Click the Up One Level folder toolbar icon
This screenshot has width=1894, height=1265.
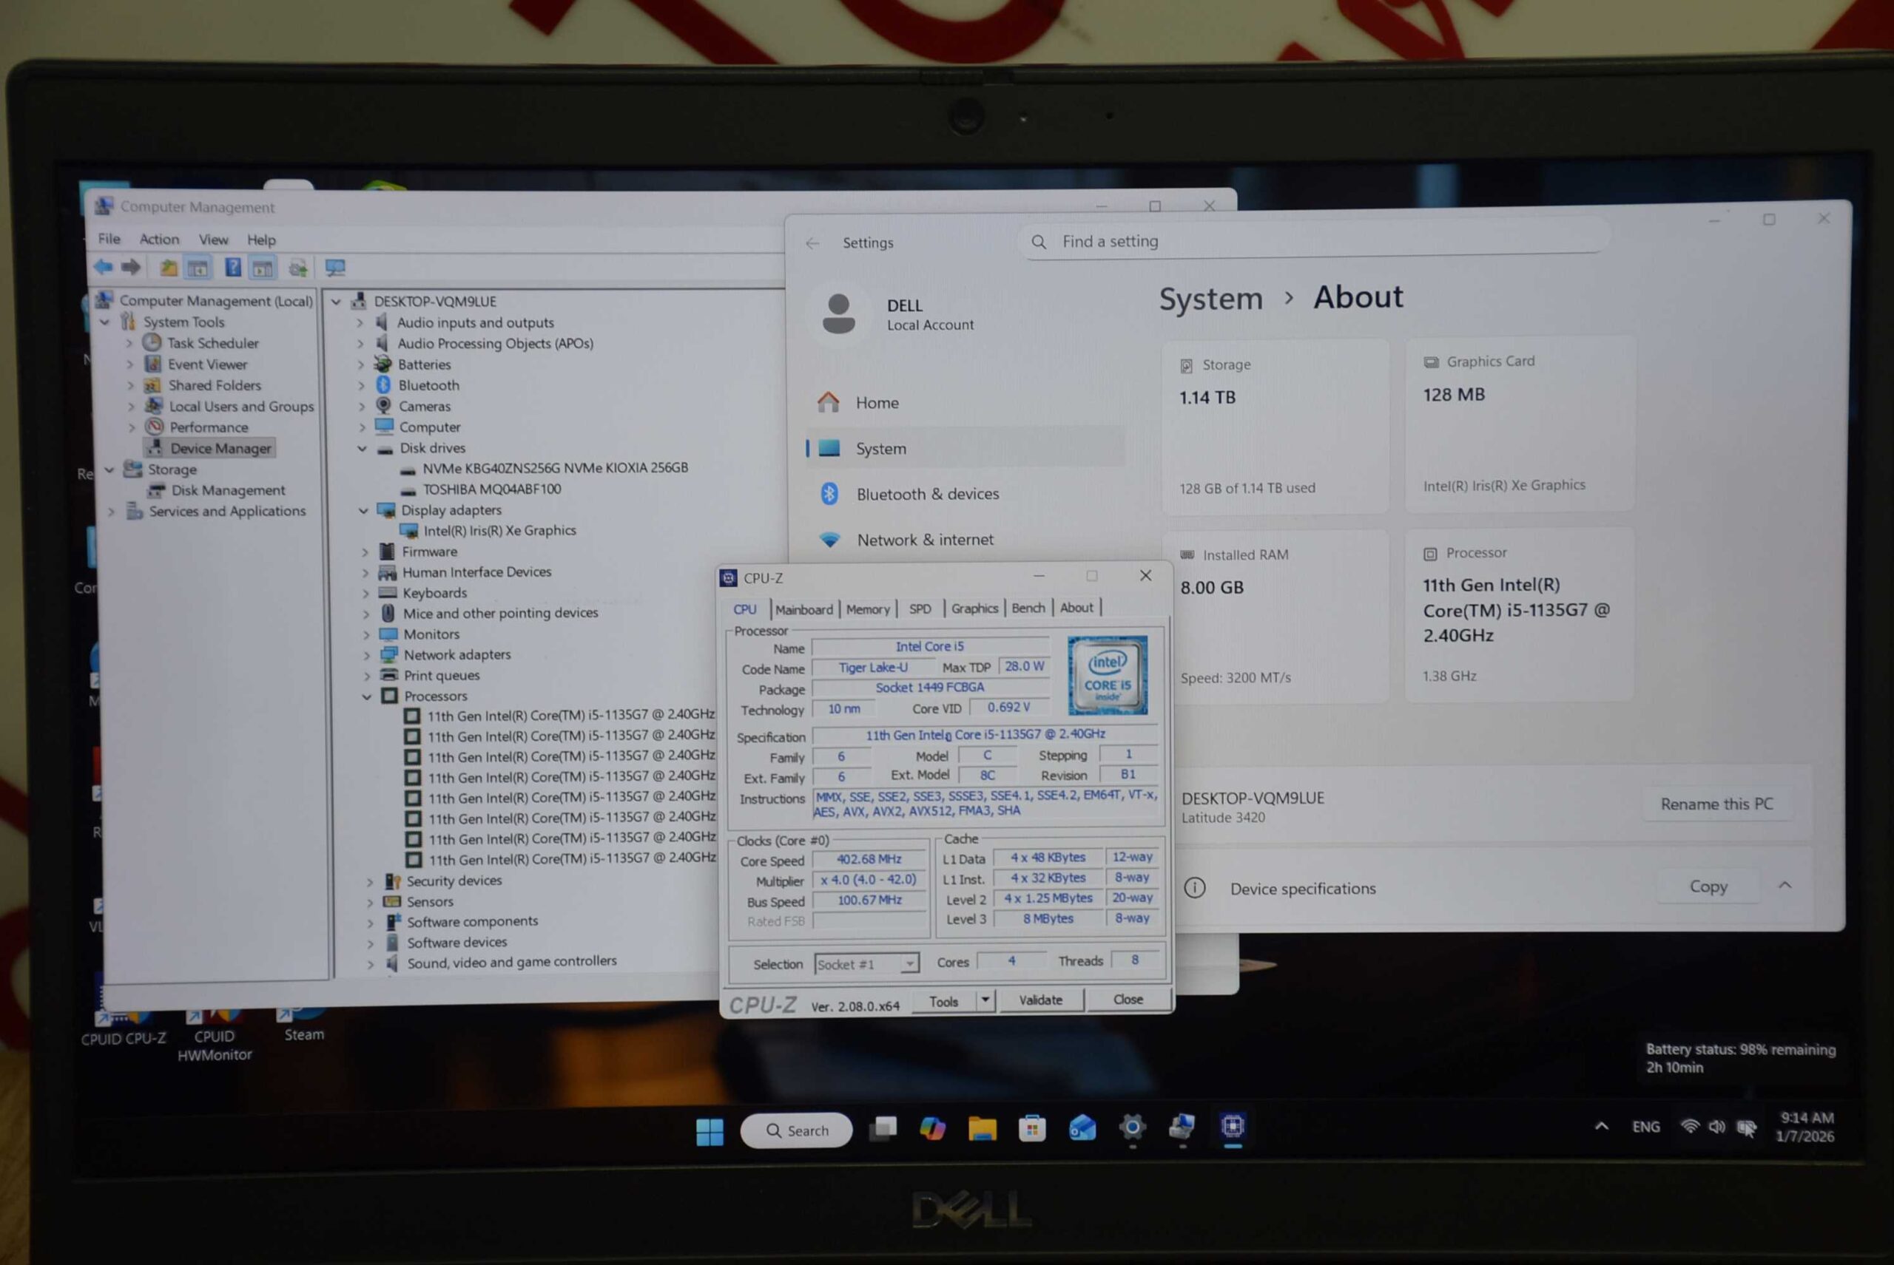[168, 267]
